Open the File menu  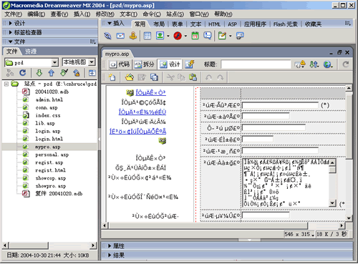[14, 14]
